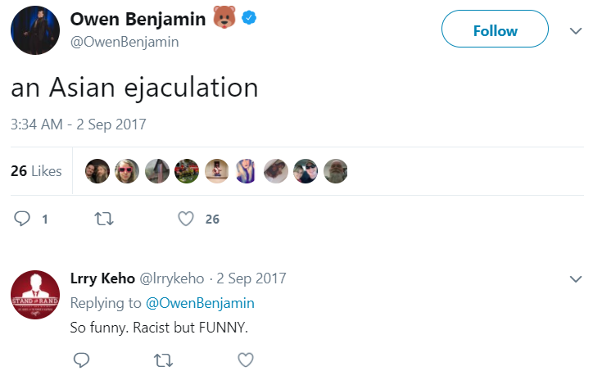Expand the main tweet options chevron

click(576, 31)
